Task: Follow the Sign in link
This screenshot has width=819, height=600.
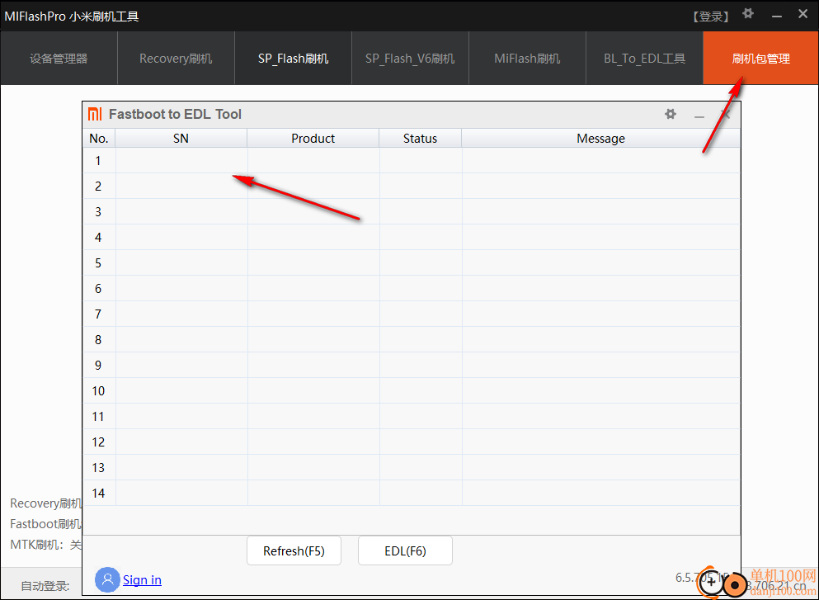Action: coord(142,579)
